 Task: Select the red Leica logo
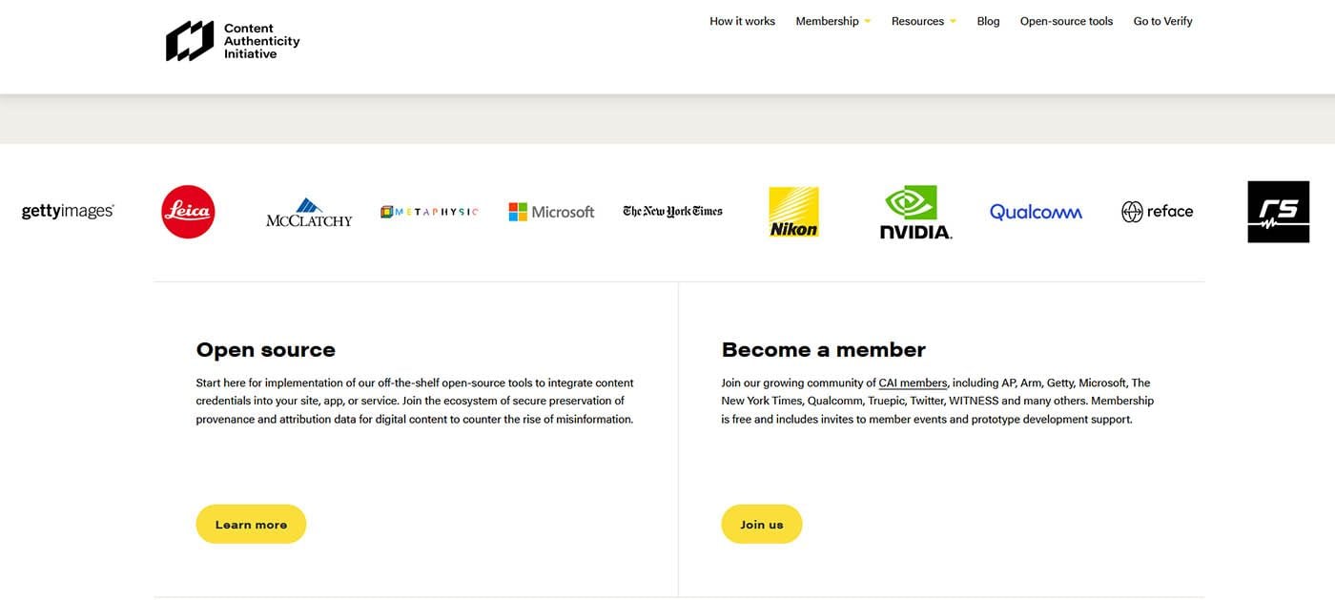[188, 212]
